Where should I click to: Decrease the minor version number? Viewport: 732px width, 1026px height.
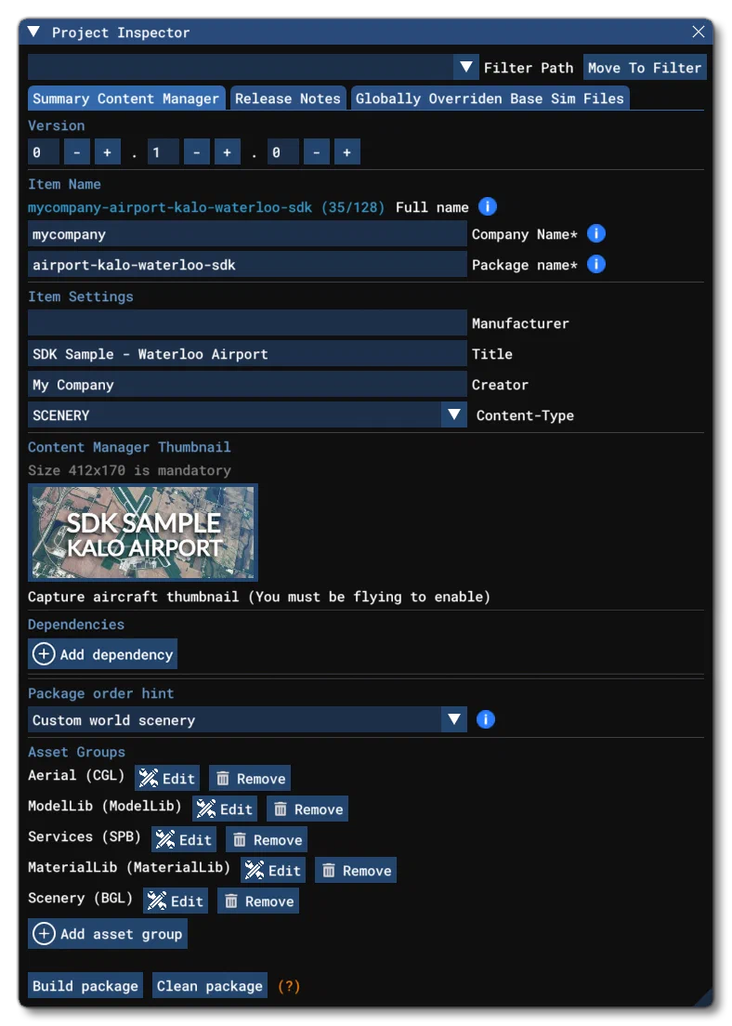point(196,151)
